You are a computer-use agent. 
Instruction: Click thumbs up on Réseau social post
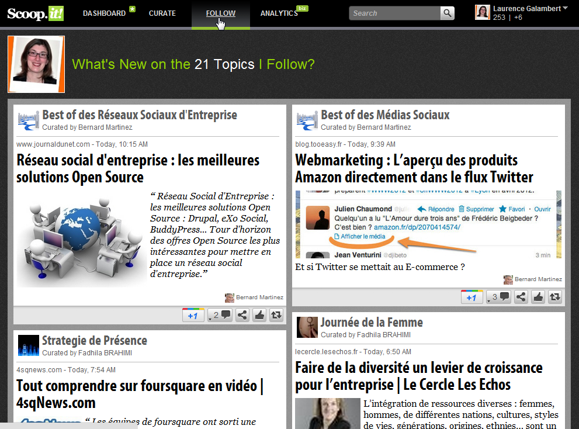pyautogui.click(x=259, y=315)
